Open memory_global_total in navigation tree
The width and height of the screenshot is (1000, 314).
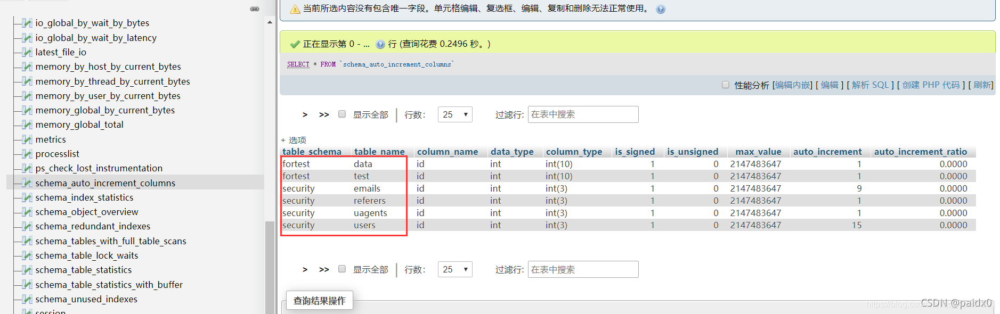[x=79, y=125]
